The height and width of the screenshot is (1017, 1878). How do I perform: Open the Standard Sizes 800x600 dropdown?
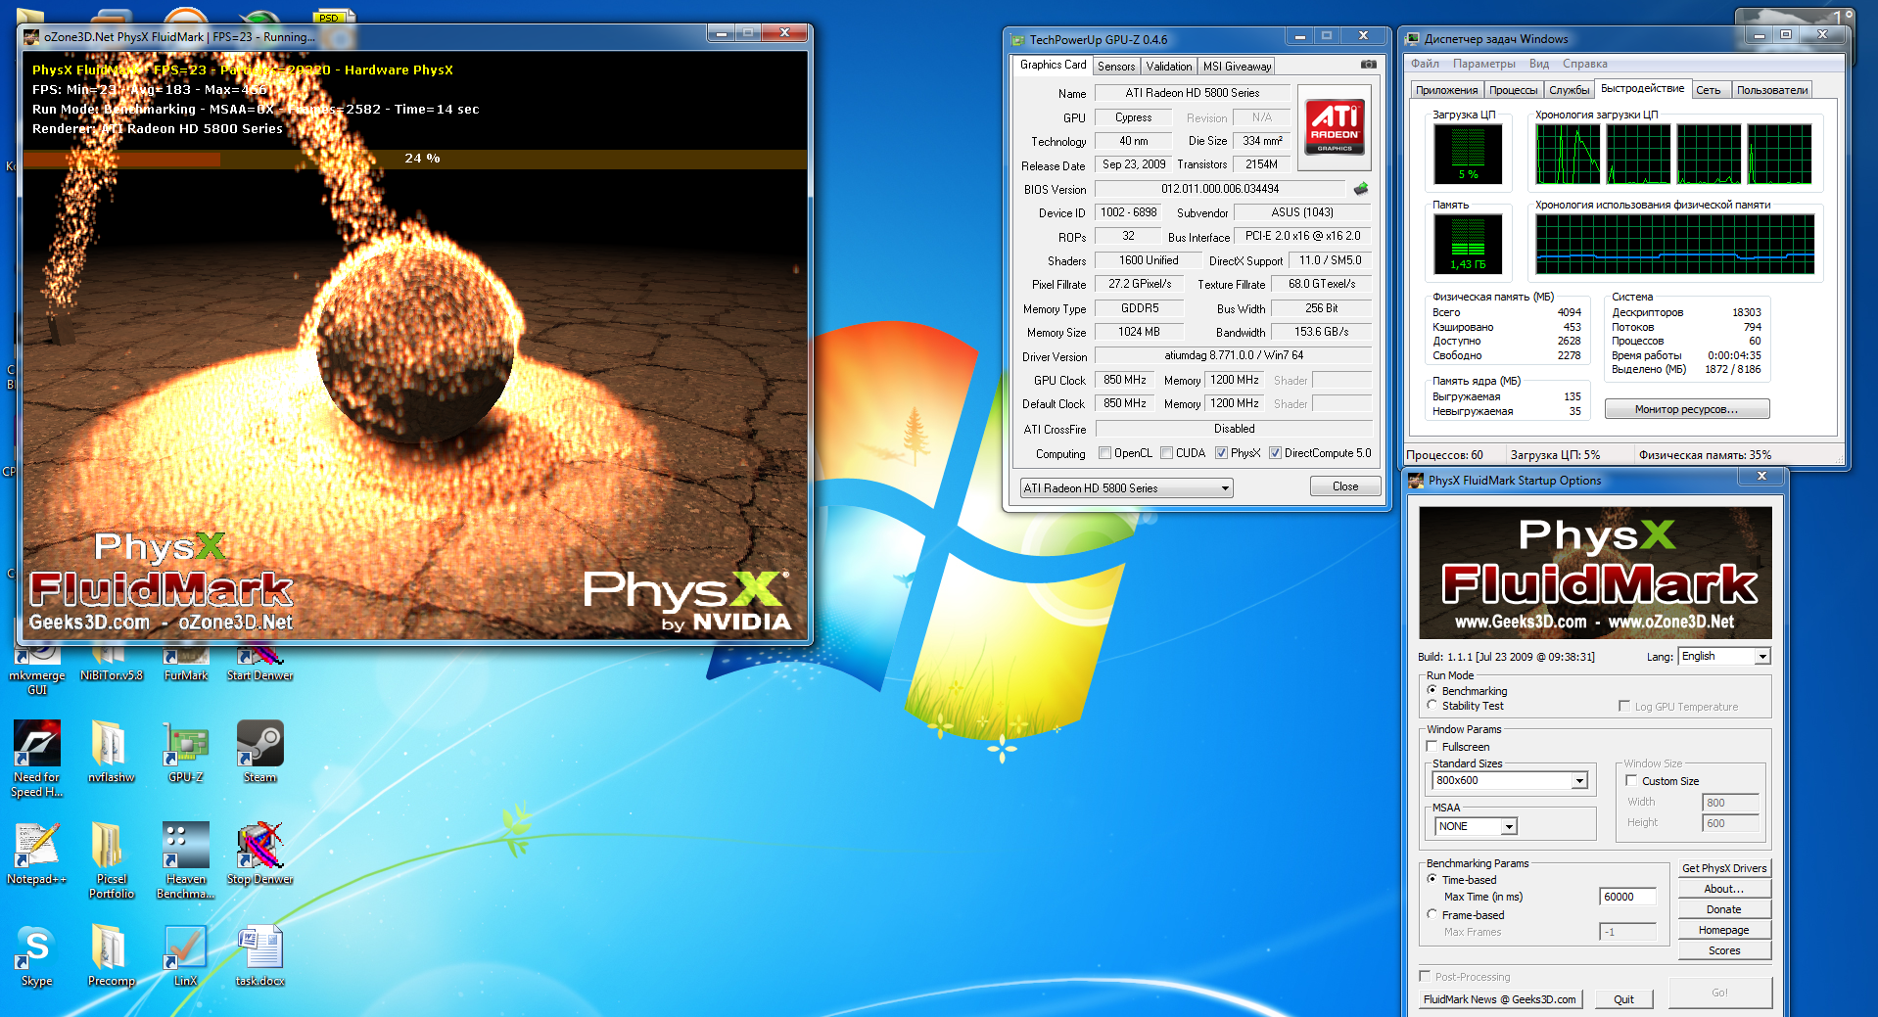coord(1509,780)
